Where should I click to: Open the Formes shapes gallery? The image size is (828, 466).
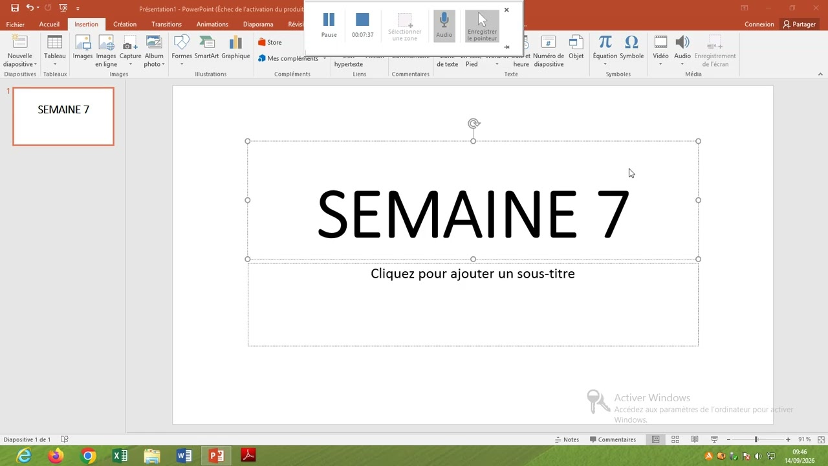point(182,51)
